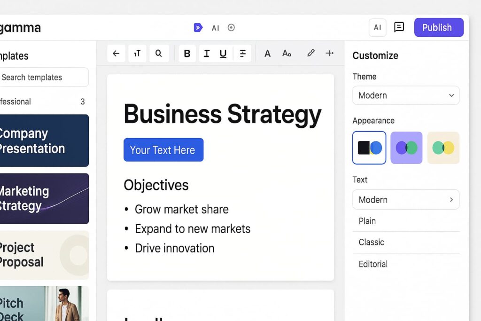This screenshot has width=481, height=321.
Task: Click the Expand to new markets bullet
Action: point(193,229)
